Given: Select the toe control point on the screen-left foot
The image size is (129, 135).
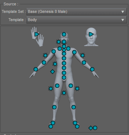Looking at the screenshot, I should point(51,126).
